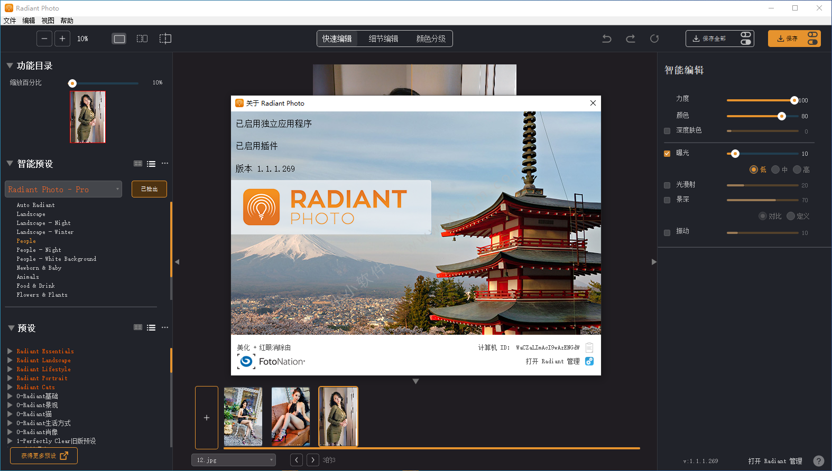Enable the 深度肤色 checkbox
Viewport: 832px width, 471px height.
click(x=667, y=131)
